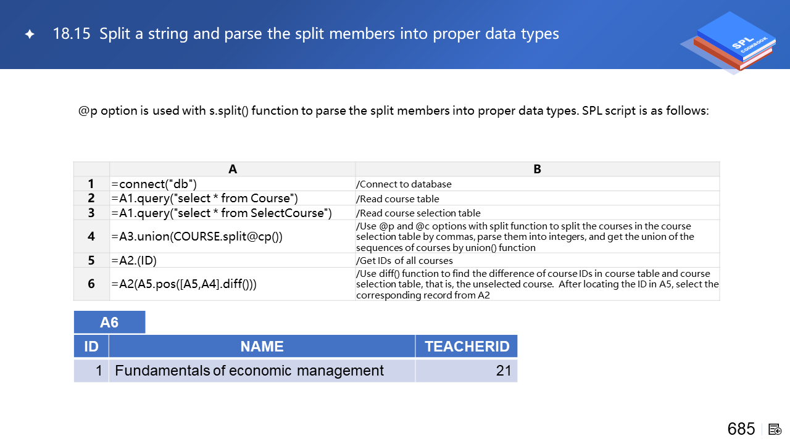Screen dimensions: 790x444
Task: Click the TEACHERID column header
Action: pyautogui.click(x=467, y=347)
